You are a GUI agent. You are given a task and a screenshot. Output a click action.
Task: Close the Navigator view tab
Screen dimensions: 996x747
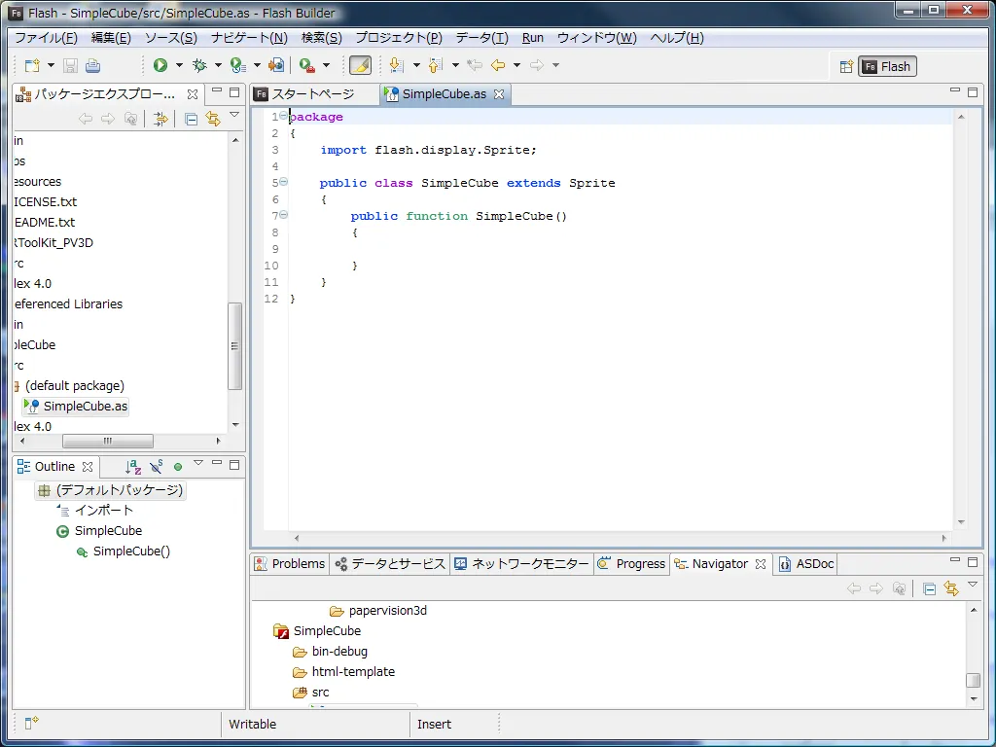[761, 564]
